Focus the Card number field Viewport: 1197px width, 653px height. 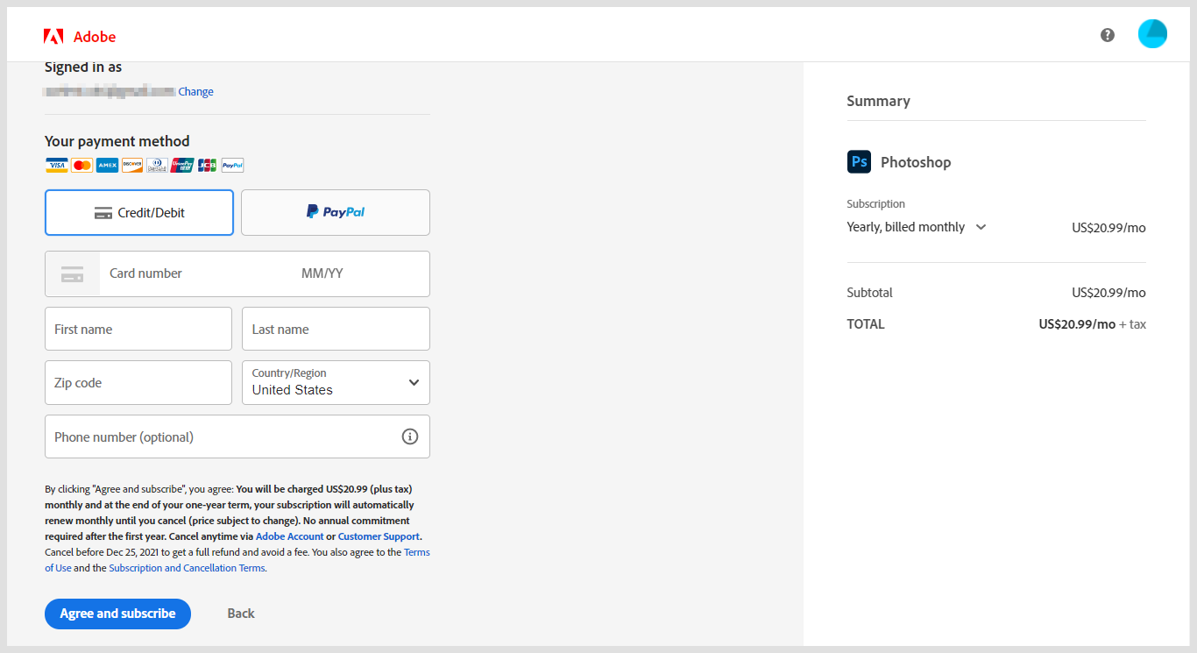(193, 273)
